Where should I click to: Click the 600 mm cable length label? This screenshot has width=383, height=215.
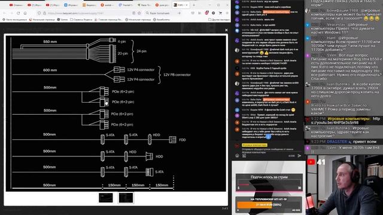pos(50,70)
